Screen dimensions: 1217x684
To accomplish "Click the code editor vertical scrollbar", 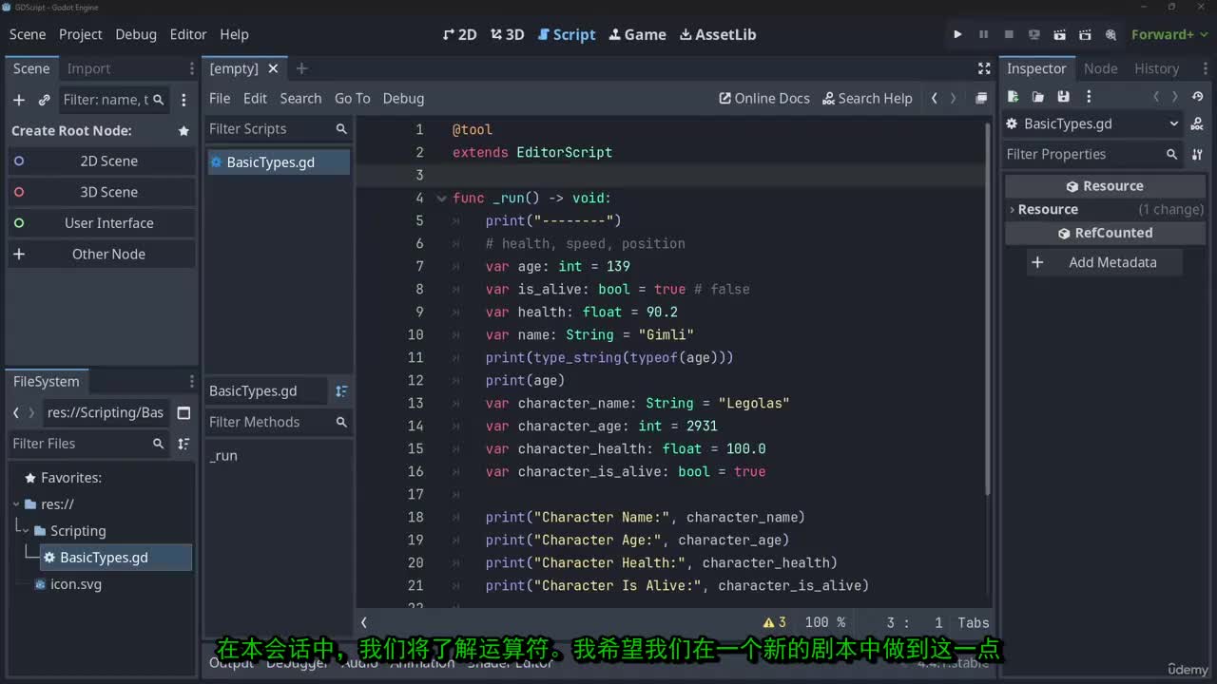I will [x=988, y=313].
